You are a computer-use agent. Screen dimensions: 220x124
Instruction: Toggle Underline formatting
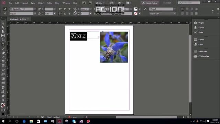point(69,9)
